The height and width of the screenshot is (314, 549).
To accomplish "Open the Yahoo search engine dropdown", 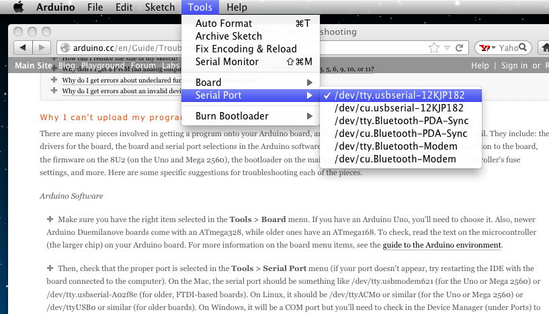I will pos(488,48).
